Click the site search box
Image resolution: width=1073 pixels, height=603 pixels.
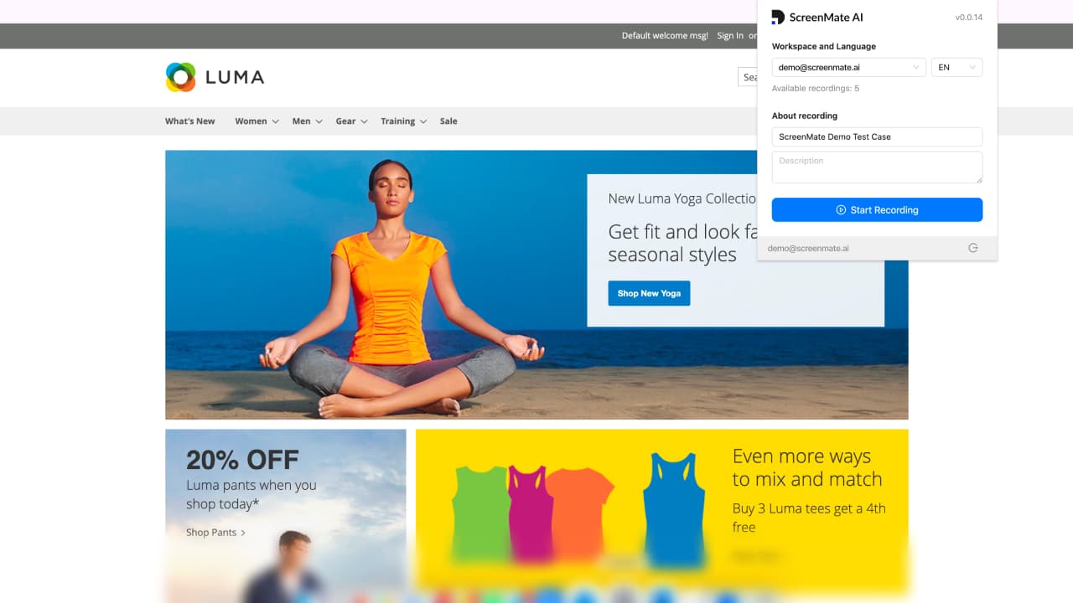point(747,77)
